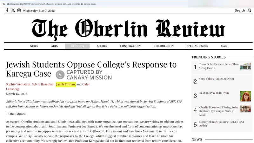Open author Sophie Weinstein's page

pos(18,84)
